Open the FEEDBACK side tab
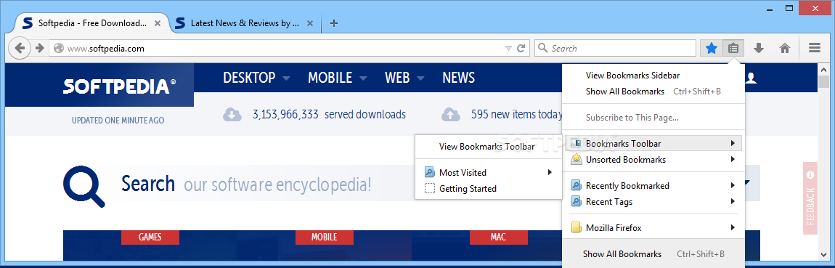The width and height of the screenshot is (835, 268). point(810,198)
